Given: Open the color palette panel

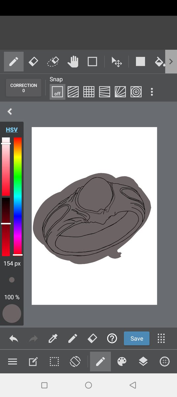Looking at the screenshot, I should pyautogui.click(x=122, y=362).
